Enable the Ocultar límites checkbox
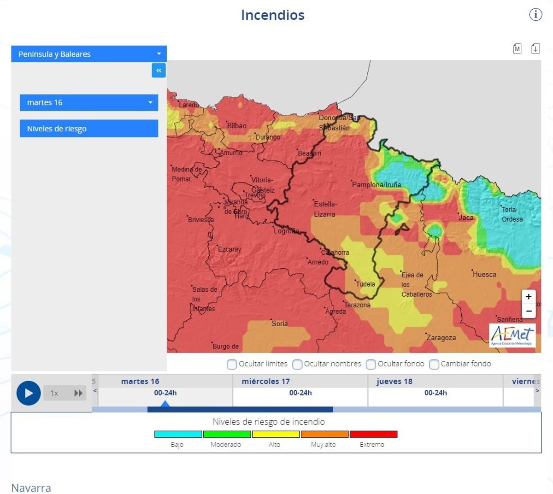Screen dimensions: 553x494 [x=232, y=365]
